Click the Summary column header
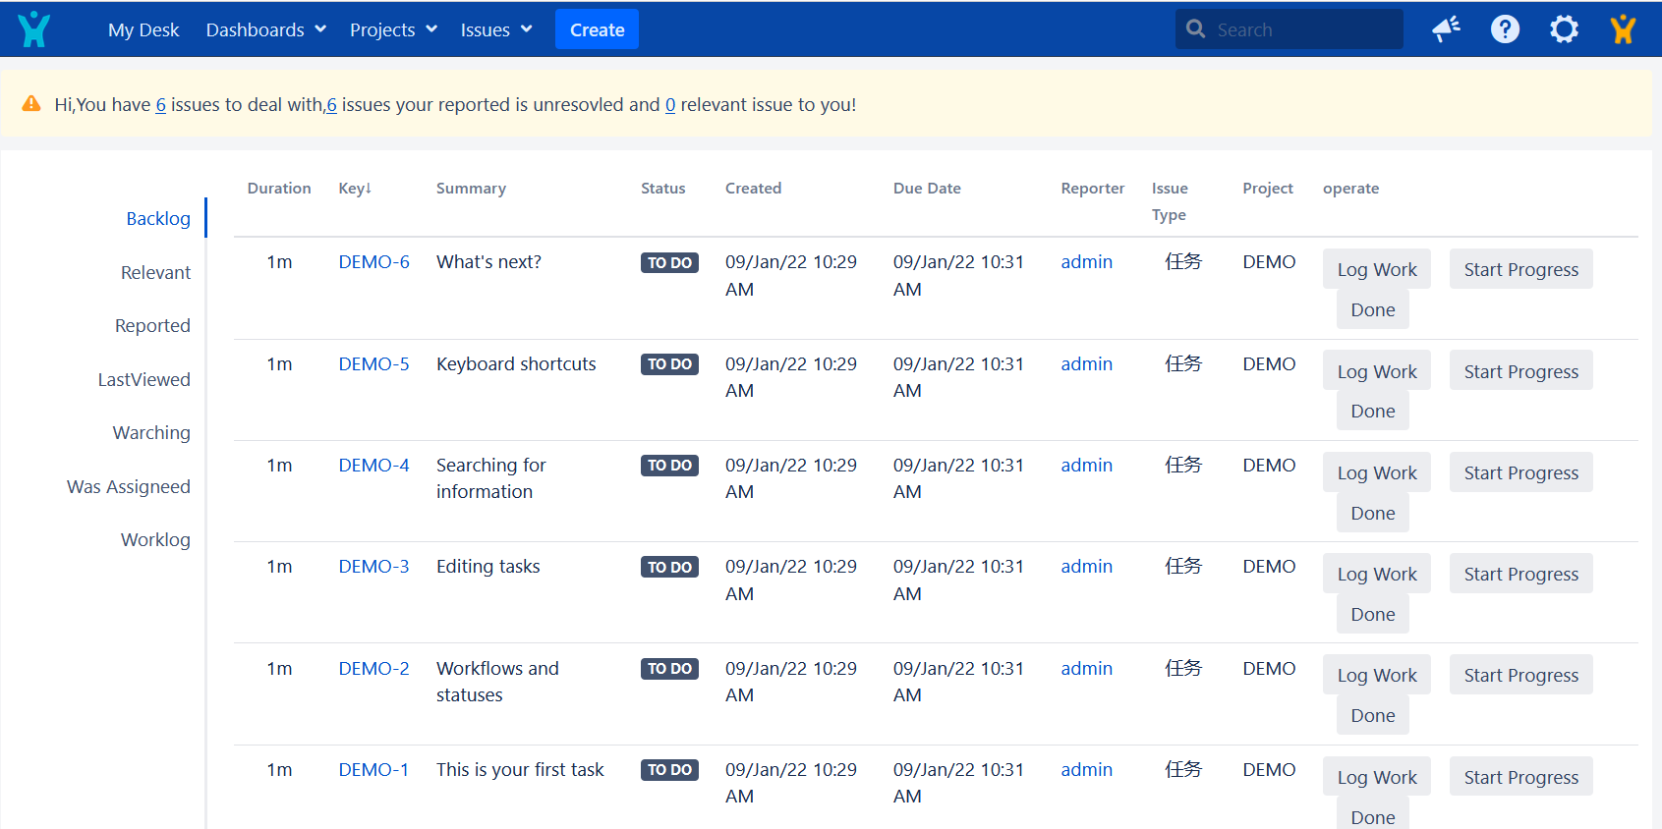This screenshot has width=1662, height=829. 471,188
